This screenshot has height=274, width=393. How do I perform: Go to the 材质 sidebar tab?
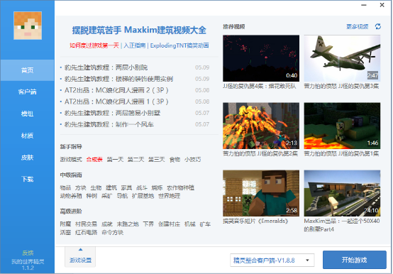point(28,136)
